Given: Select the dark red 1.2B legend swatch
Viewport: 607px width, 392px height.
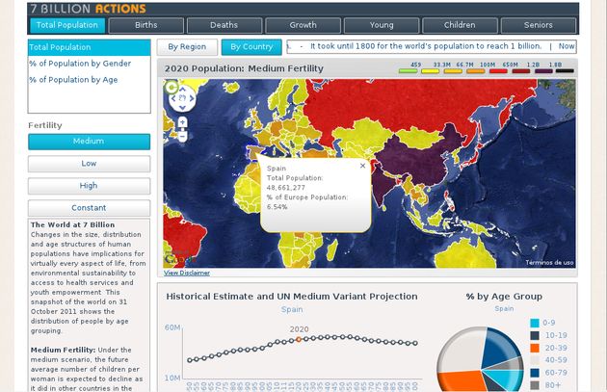Looking at the screenshot, I should pos(521,71).
